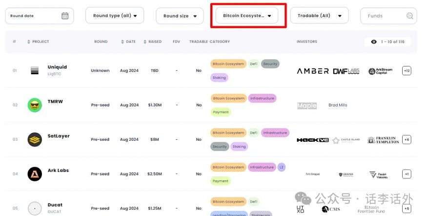The height and width of the screenshot is (216, 427).
Task: Expand +6 more investors for SatLayer
Action: (x=407, y=140)
